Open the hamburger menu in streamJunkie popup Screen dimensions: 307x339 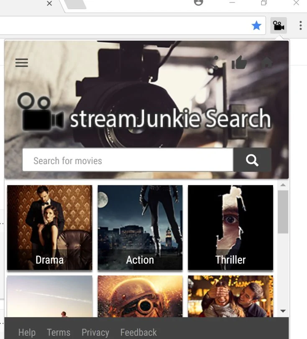click(x=22, y=63)
